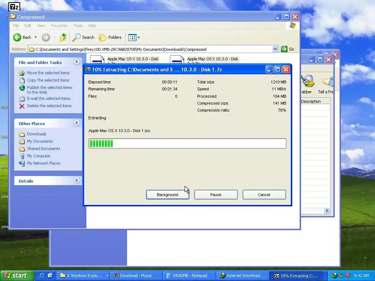375x281 pixels.
Task: Click the red X delete icon
Action: 22,106
